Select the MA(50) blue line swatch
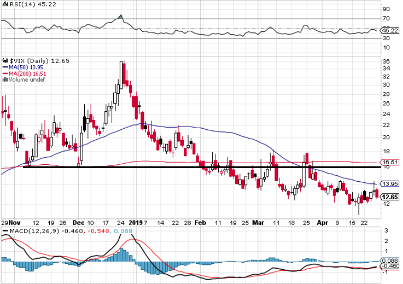Viewport: 403px width, 284px height. tap(5, 67)
